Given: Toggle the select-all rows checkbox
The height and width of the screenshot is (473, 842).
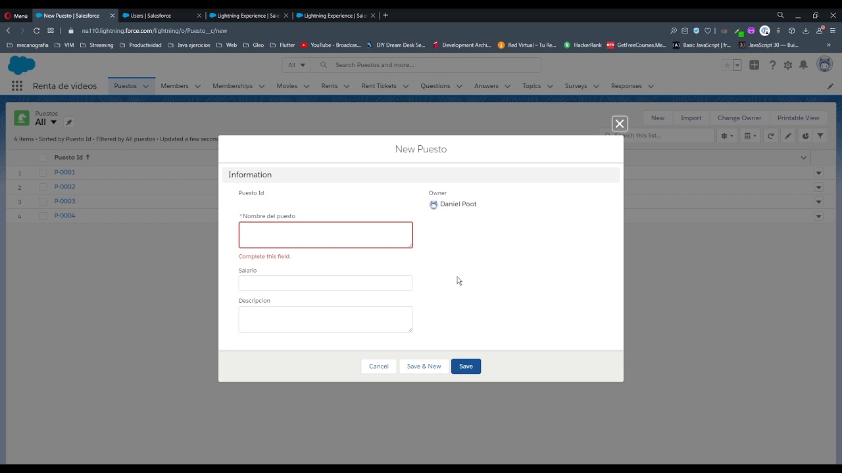Looking at the screenshot, I should click(43, 158).
